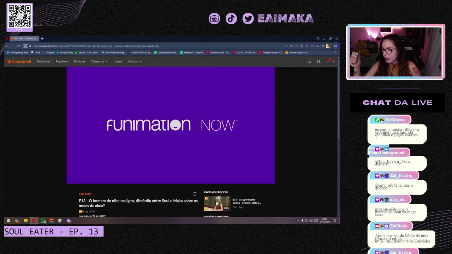Image resolution: width=452 pixels, height=254 pixels.
Task: Open Jogos in Crunchyroll nav
Action: pyautogui.click(x=118, y=61)
